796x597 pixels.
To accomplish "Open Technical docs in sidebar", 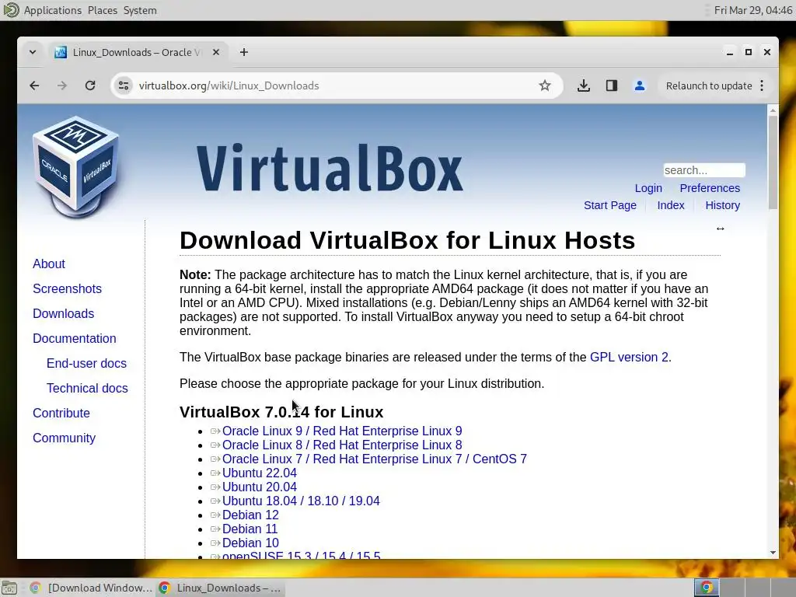I will [87, 389].
